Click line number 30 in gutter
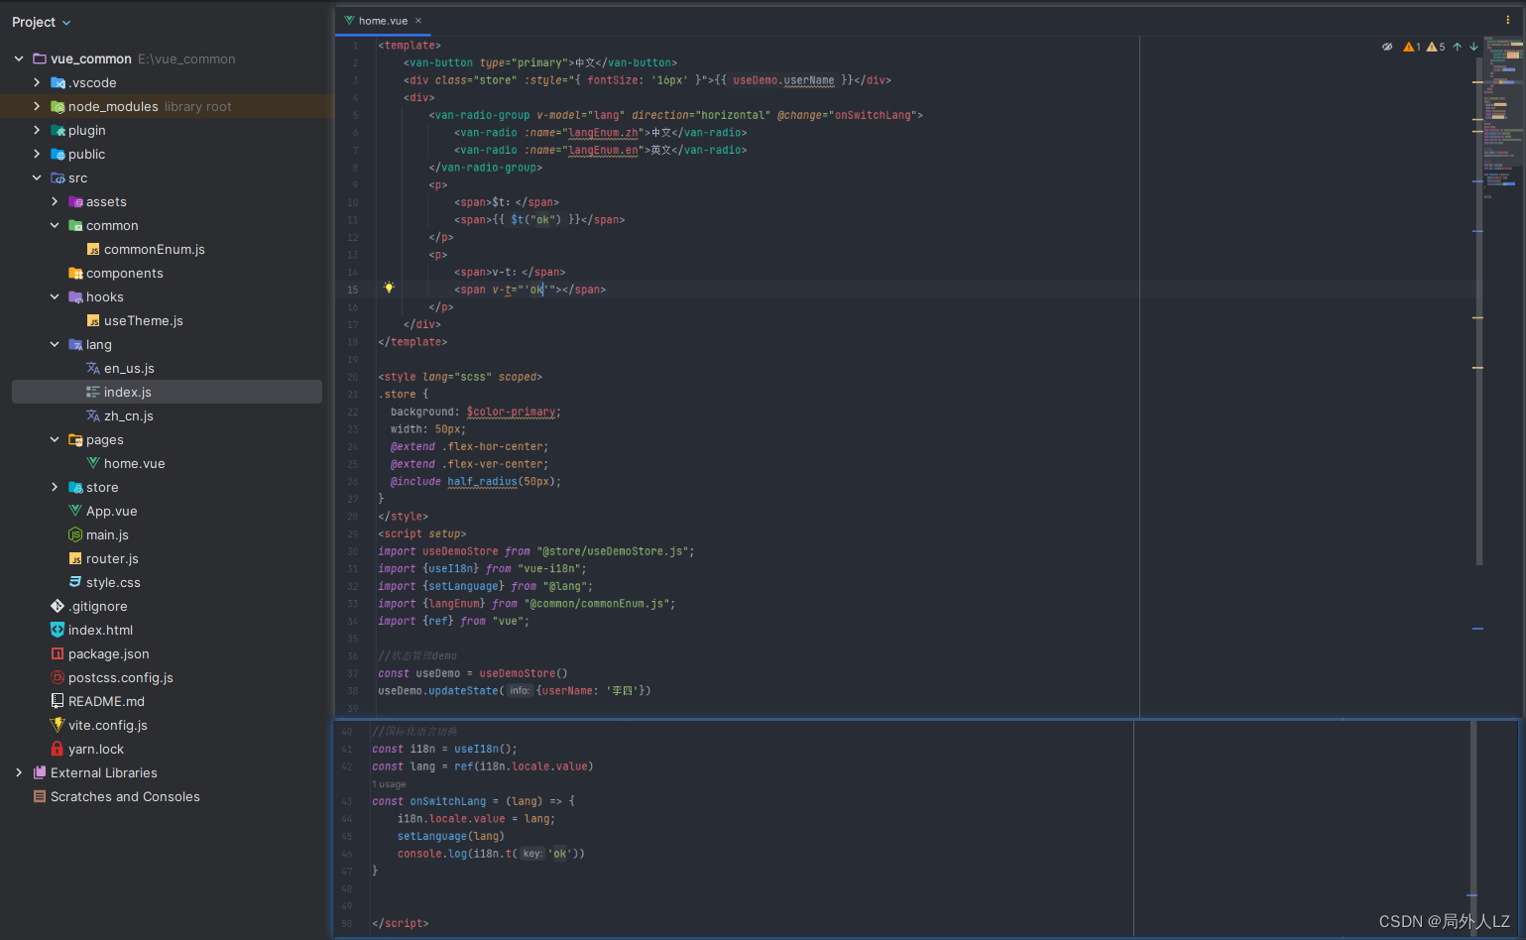1526x940 pixels. coord(353,551)
